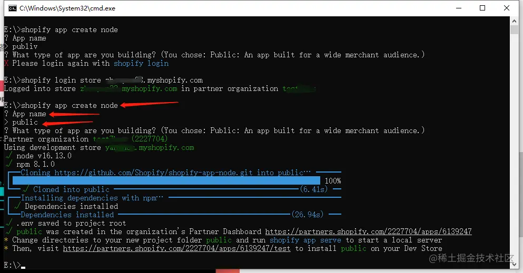Click the 100% cloning progress bar
The height and width of the screenshot is (273, 523).
[x=166, y=181]
